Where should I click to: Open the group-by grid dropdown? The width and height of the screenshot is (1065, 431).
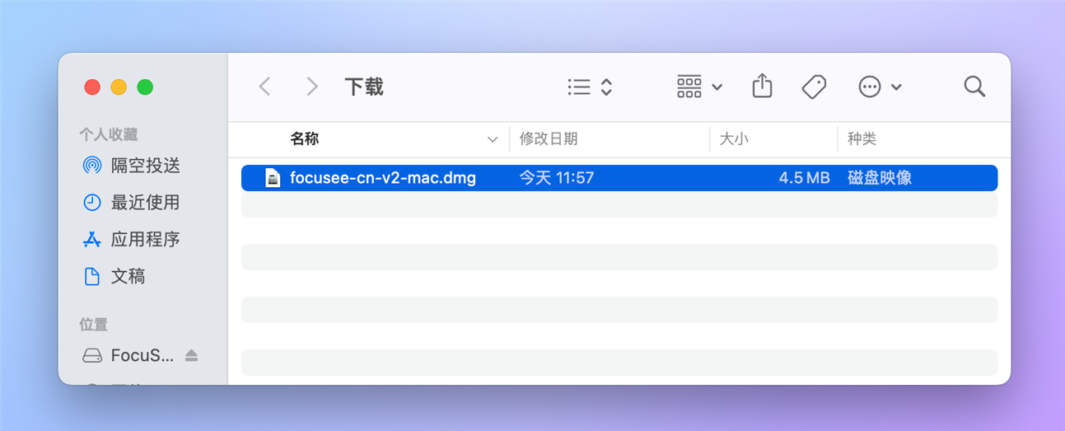click(699, 87)
